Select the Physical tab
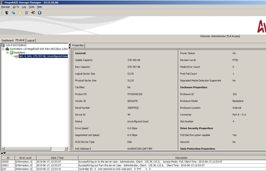266x171 pixels. pyautogui.click(x=20, y=40)
